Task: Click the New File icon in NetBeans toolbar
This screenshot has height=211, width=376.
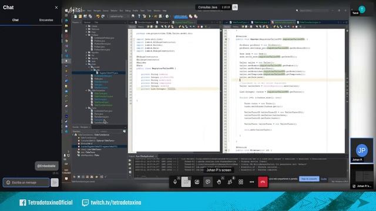Action: tap(75, 16)
